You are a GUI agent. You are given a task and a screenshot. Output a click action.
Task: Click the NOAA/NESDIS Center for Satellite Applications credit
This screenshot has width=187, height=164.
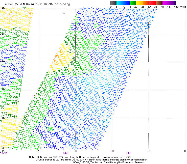tap(109, 162)
